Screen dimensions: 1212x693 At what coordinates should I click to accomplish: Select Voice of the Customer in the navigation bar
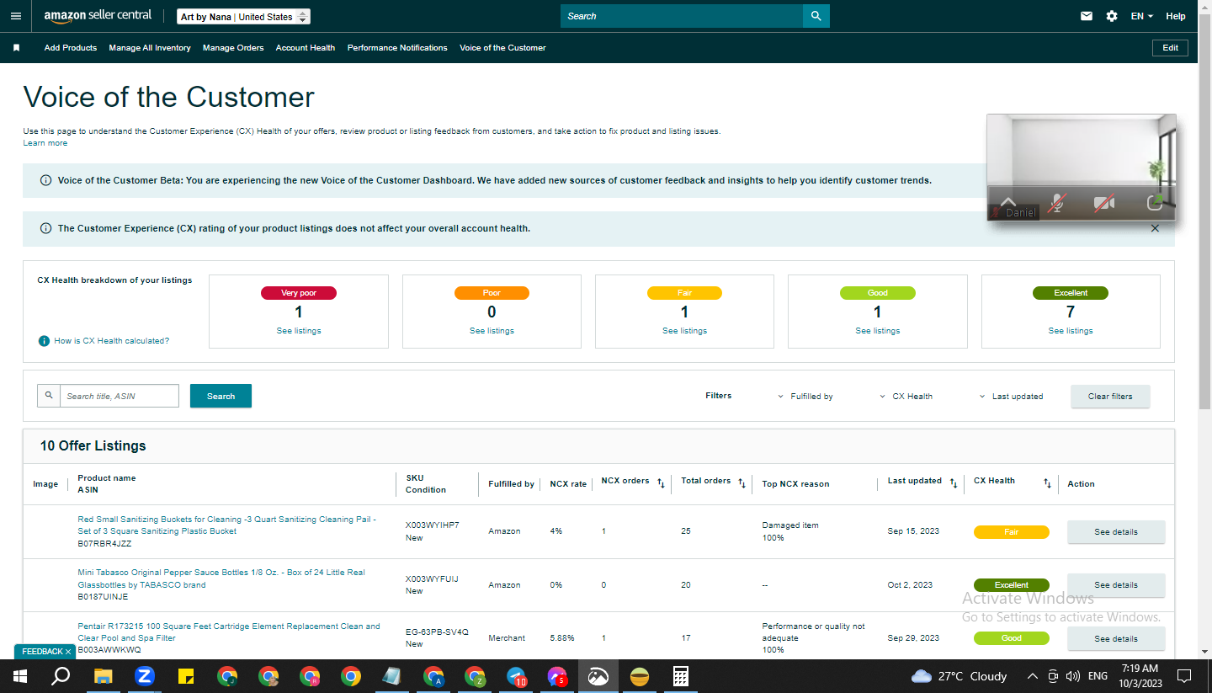(x=502, y=48)
